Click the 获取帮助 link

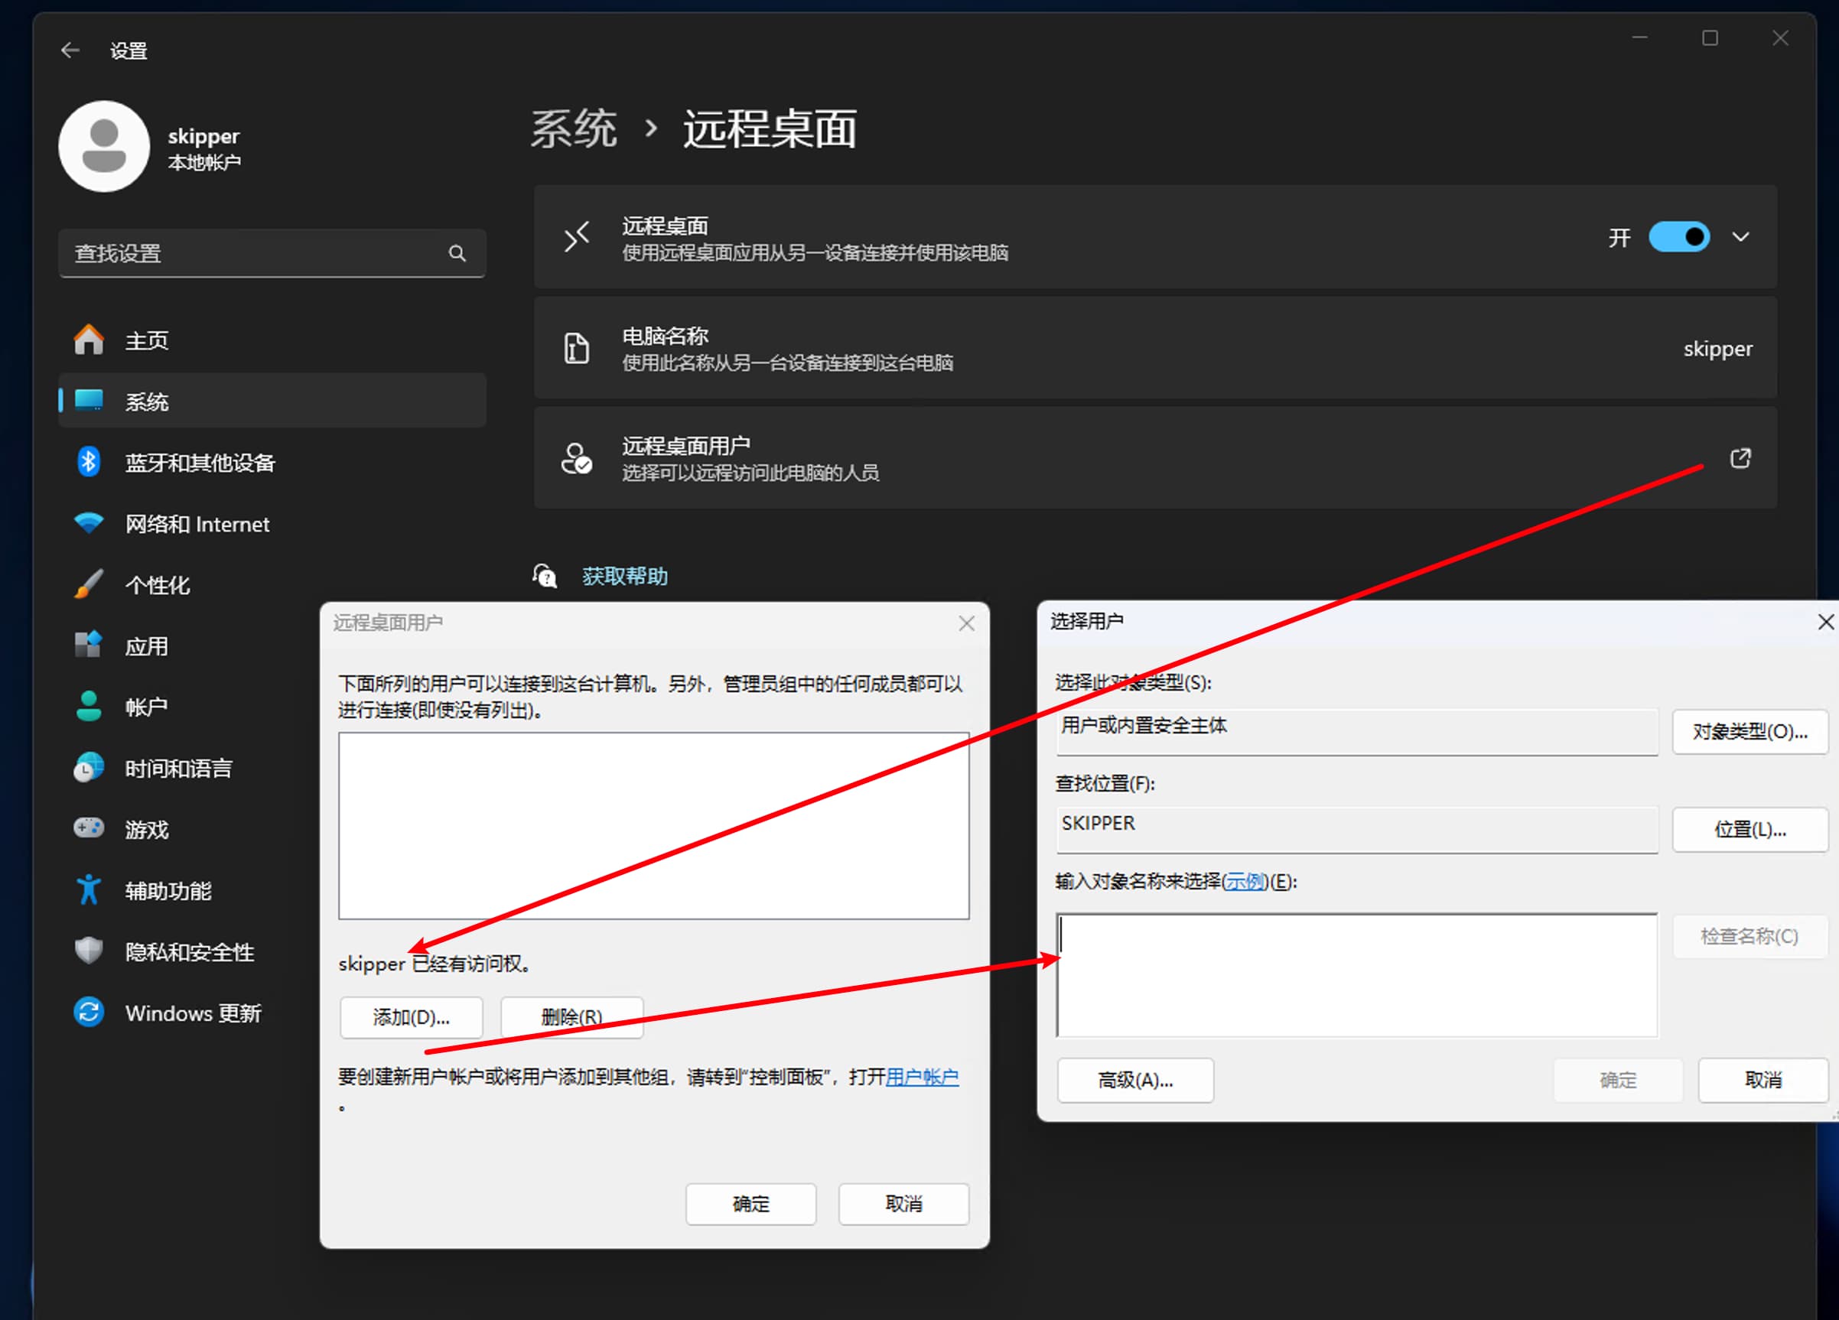point(624,577)
